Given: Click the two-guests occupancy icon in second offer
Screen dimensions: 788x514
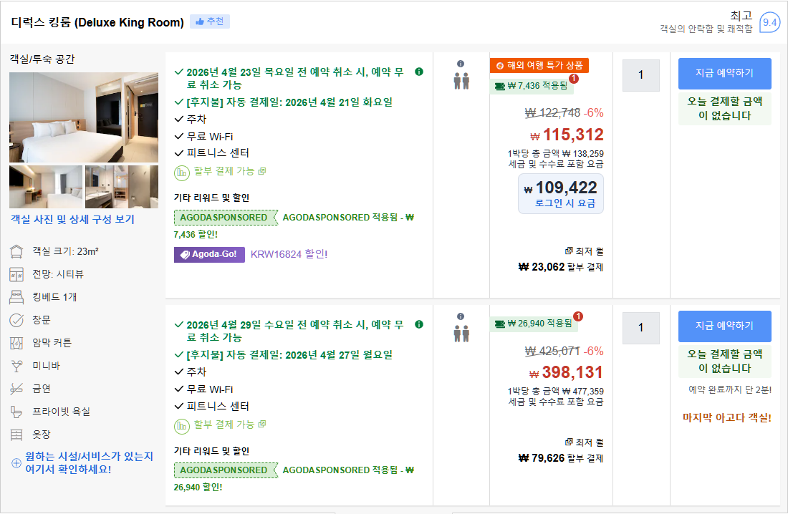Looking at the screenshot, I should 461,333.
